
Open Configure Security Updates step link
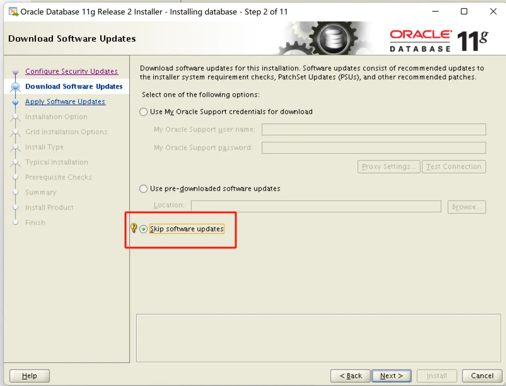72,71
